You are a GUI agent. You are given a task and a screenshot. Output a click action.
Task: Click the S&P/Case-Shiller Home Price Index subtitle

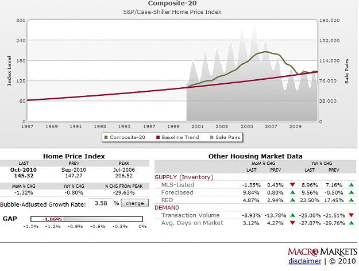[x=172, y=12]
